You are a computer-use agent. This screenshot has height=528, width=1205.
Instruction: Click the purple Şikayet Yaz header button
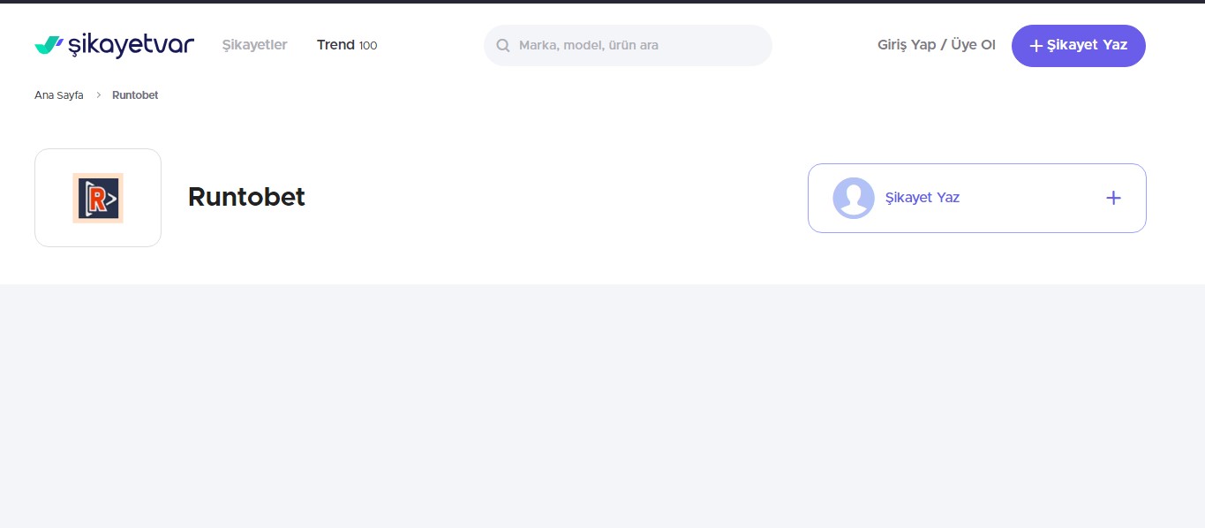pos(1079,46)
